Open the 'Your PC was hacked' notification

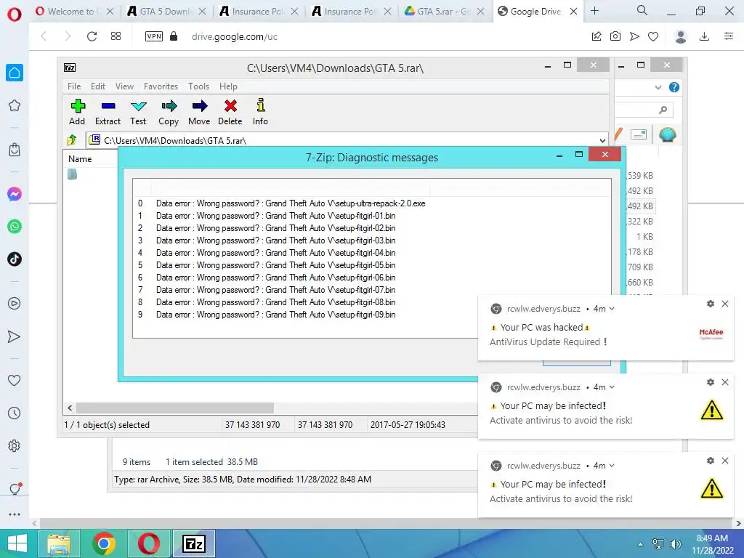click(x=606, y=328)
